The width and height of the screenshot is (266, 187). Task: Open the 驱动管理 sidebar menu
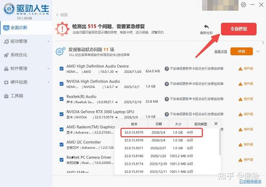pyautogui.click(x=26, y=41)
